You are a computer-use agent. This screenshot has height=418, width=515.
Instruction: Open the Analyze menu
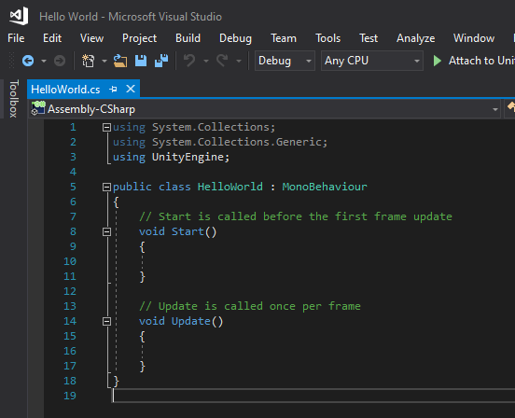pos(415,38)
